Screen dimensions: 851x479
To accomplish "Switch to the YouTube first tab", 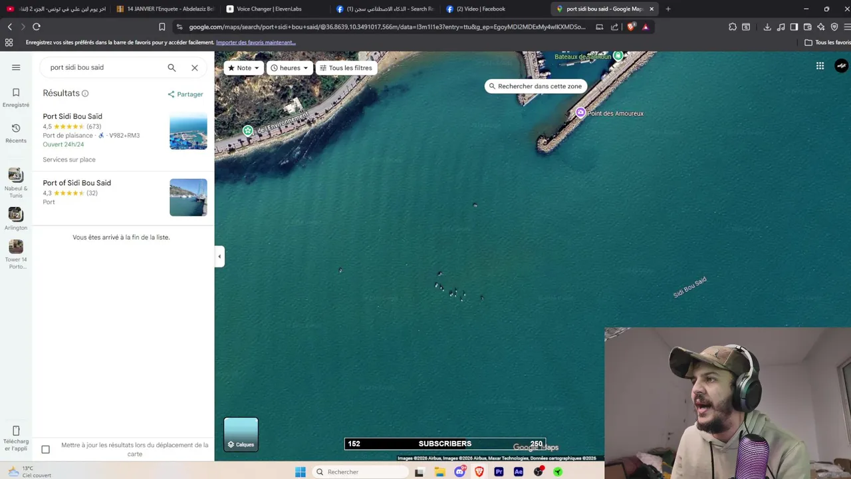I will click(55, 9).
